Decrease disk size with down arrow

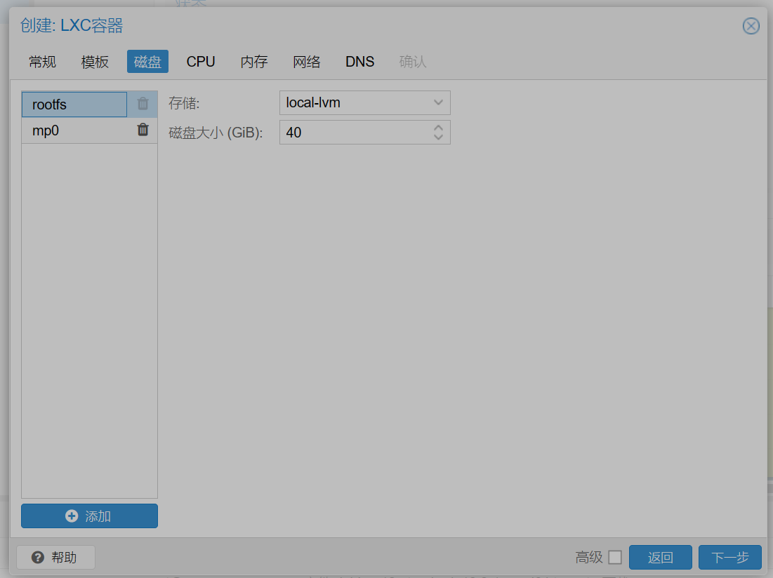(x=438, y=137)
